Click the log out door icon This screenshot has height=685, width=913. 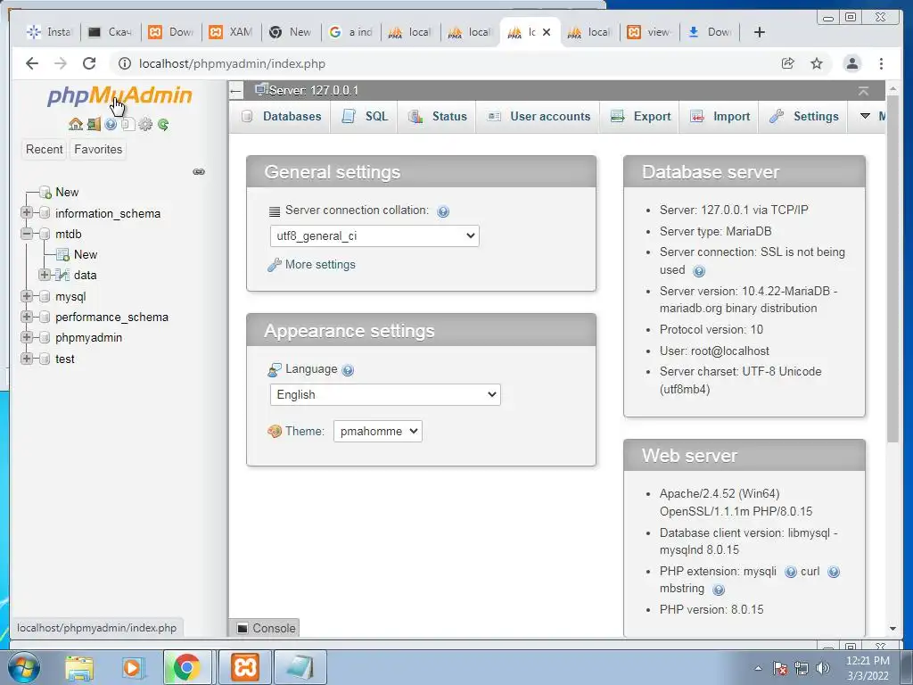(94, 124)
